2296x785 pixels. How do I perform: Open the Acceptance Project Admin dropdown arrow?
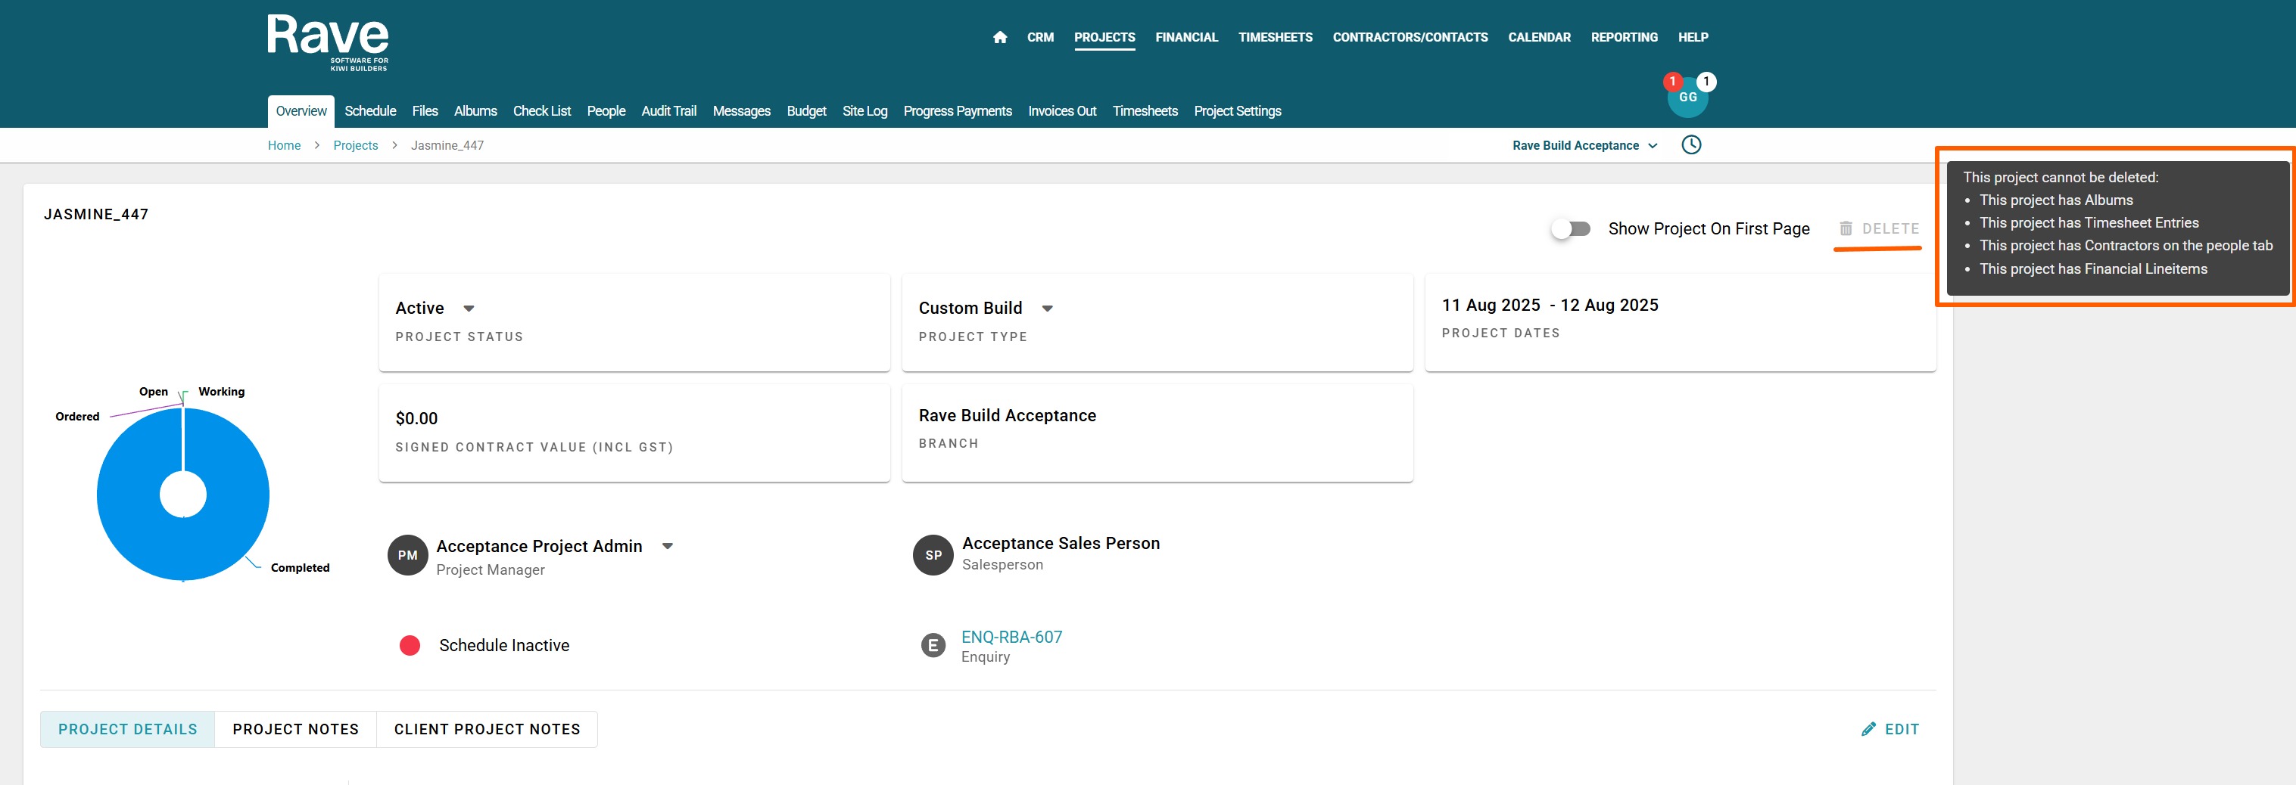pyautogui.click(x=668, y=547)
